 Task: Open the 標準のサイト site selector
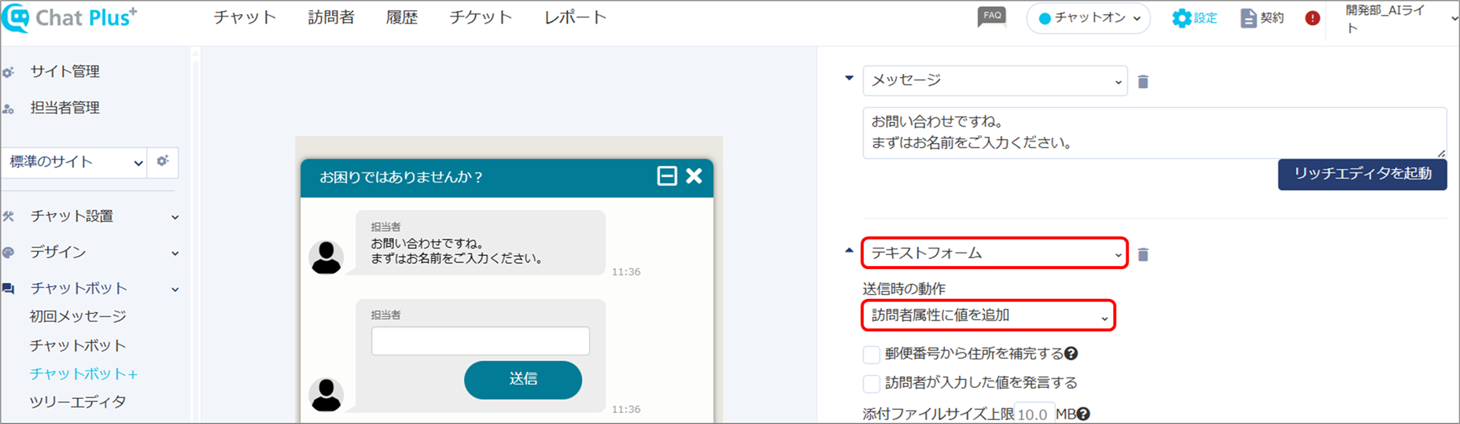click(x=74, y=162)
